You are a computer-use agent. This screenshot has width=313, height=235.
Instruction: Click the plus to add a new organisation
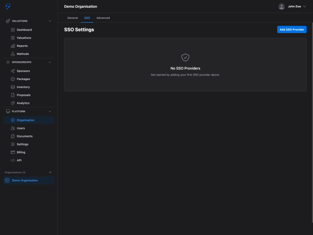click(50, 172)
